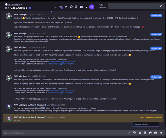Click the 'July 18 2026, 7:26 AM' timestamp
Screen dimensions: 166x138
pos(37,47)
